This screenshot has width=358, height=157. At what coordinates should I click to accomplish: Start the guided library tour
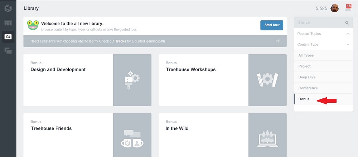(x=272, y=25)
